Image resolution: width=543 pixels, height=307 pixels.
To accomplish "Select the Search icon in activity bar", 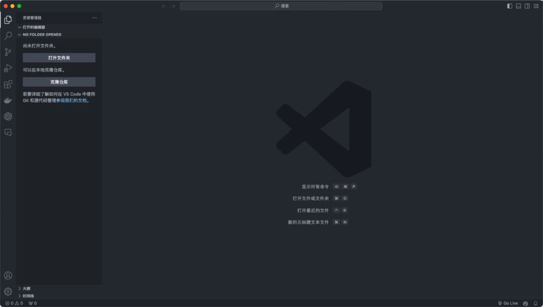I will [x=8, y=35].
